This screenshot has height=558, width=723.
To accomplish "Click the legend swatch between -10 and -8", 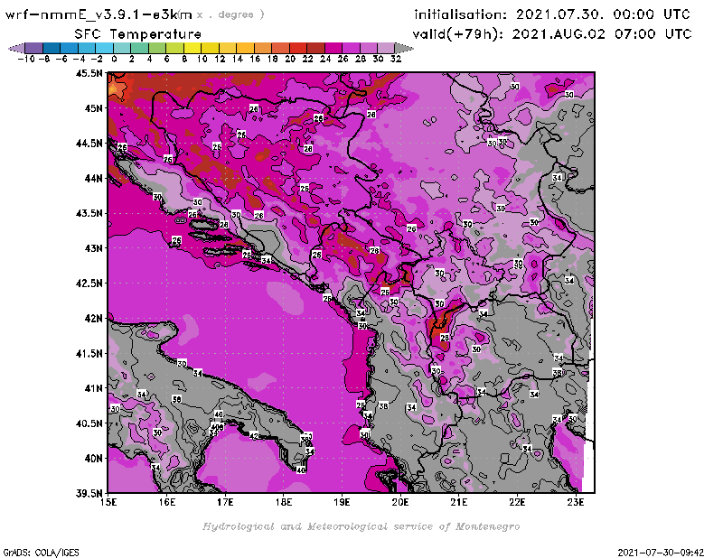I will (34, 48).
